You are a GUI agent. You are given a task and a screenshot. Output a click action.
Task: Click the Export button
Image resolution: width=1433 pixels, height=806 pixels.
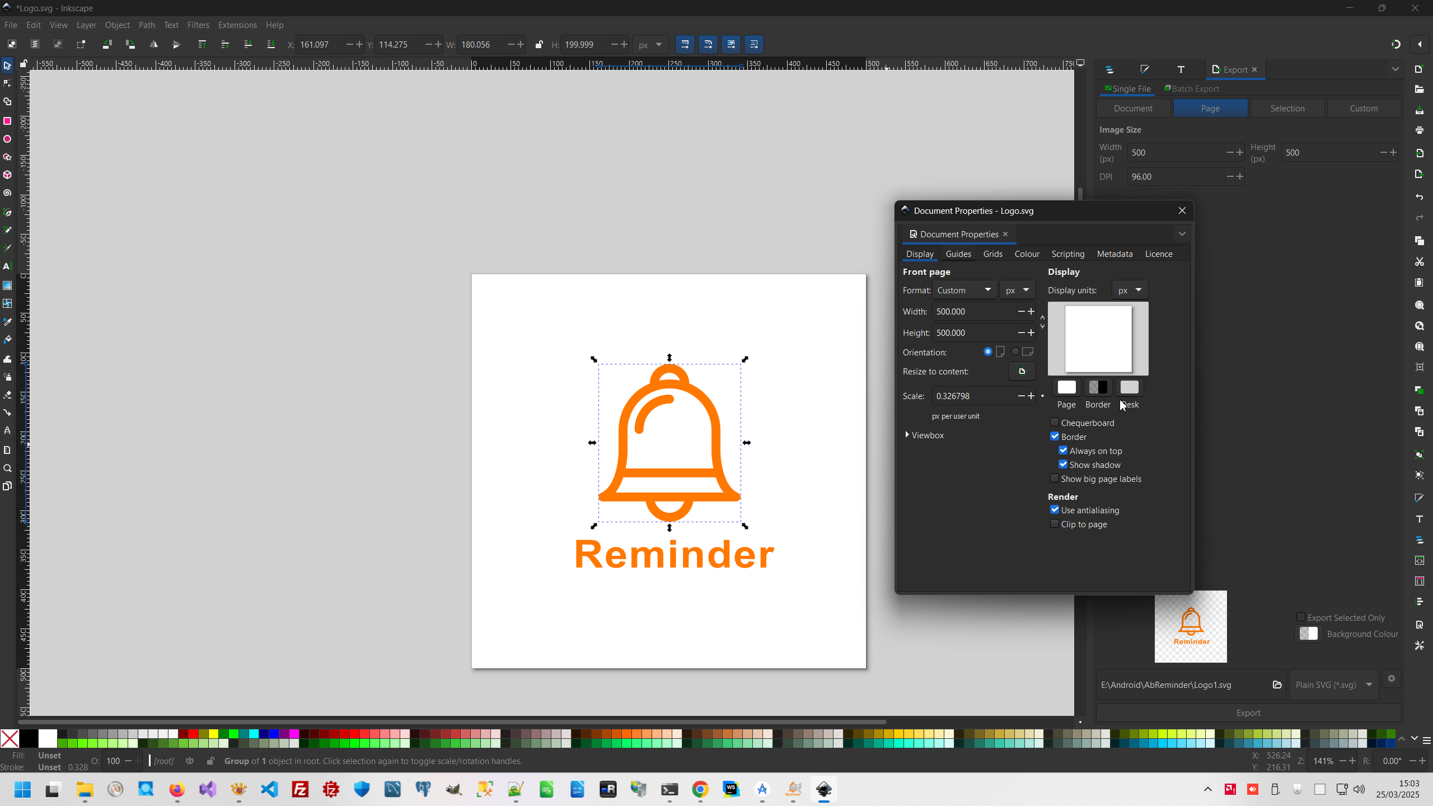coord(1248,713)
